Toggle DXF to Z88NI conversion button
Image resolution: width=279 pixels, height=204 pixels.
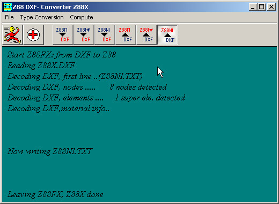pyautogui.click(x=167, y=35)
